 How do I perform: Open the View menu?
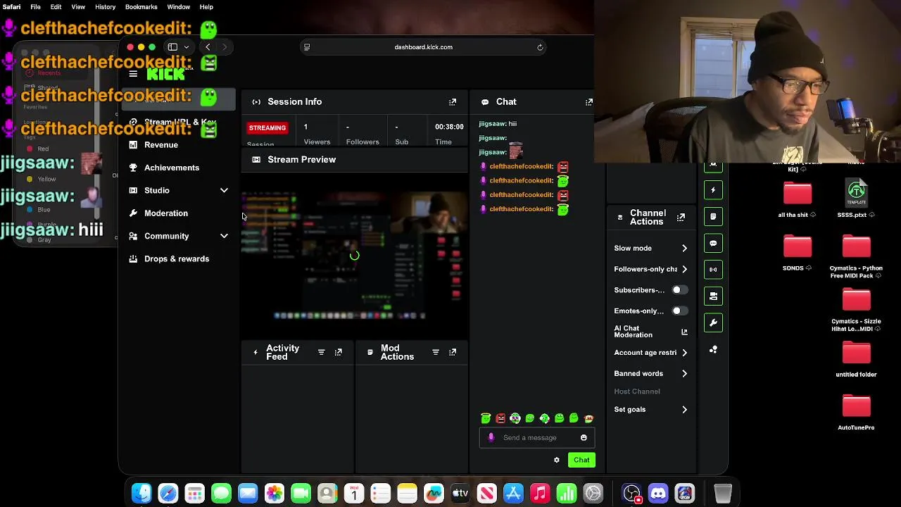(78, 7)
